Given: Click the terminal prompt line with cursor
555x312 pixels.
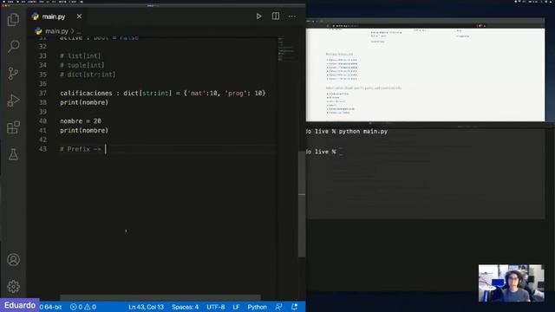Looking at the screenshot, I should [324, 152].
